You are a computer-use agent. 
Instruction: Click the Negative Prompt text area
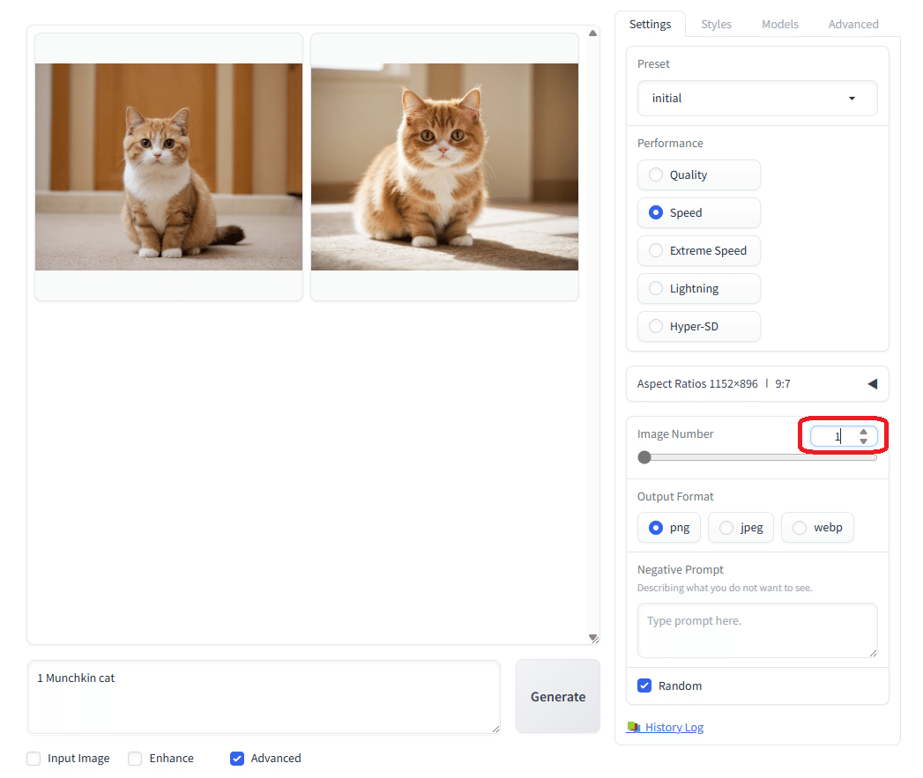click(757, 630)
